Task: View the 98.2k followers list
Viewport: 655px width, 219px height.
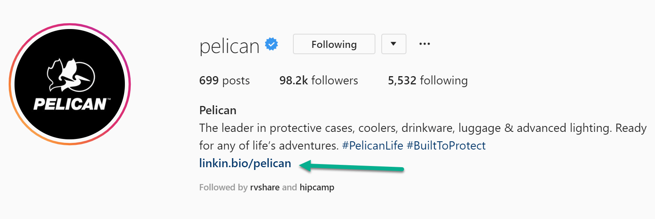Action: 318,80
